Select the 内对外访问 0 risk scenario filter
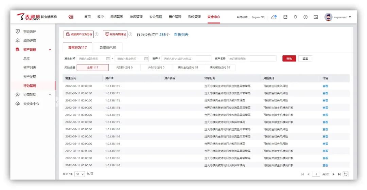367x190 pixels. (x=124, y=68)
